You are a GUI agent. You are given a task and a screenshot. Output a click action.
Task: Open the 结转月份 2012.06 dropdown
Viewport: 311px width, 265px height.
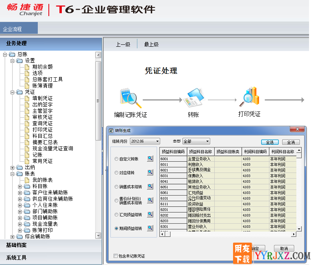tap(145, 141)
